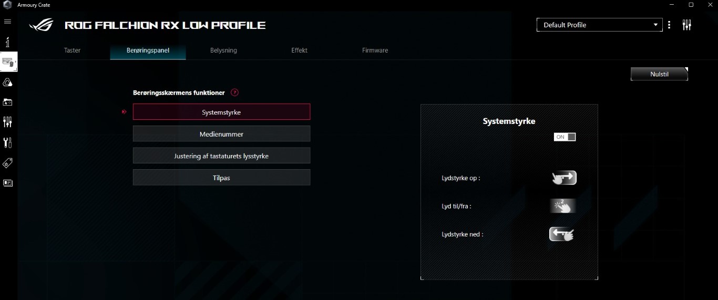Open the price tag deals icon in the sidebar
Image resolution: width=718 pixels, height=300 pixels.
pos(7,163)
